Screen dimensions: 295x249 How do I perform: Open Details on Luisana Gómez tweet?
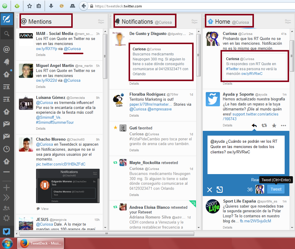coord(40,128)
